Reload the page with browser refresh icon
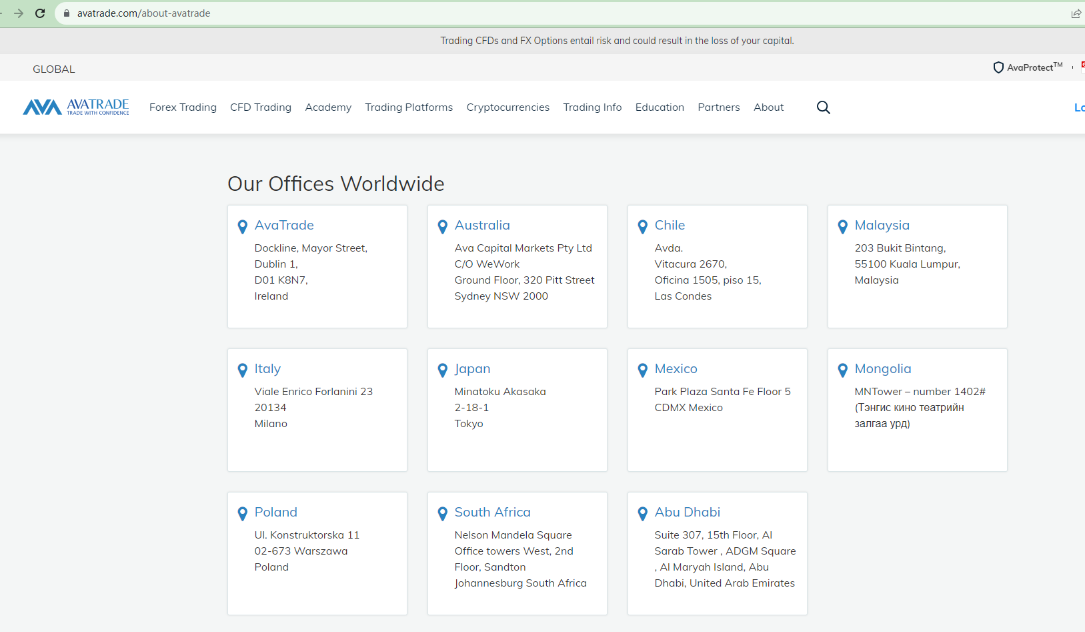 40,13
